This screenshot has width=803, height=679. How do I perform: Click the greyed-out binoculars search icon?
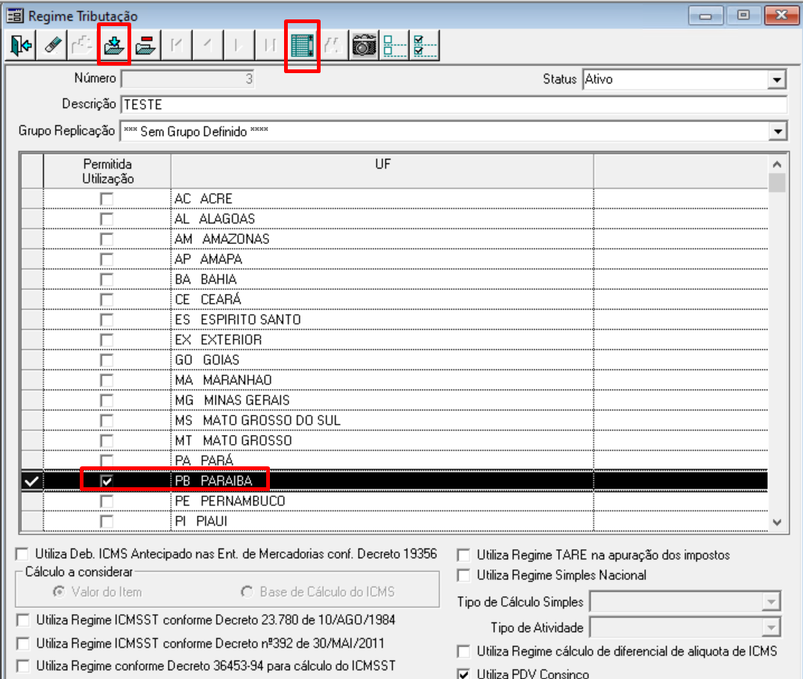(x=333, y=46)
